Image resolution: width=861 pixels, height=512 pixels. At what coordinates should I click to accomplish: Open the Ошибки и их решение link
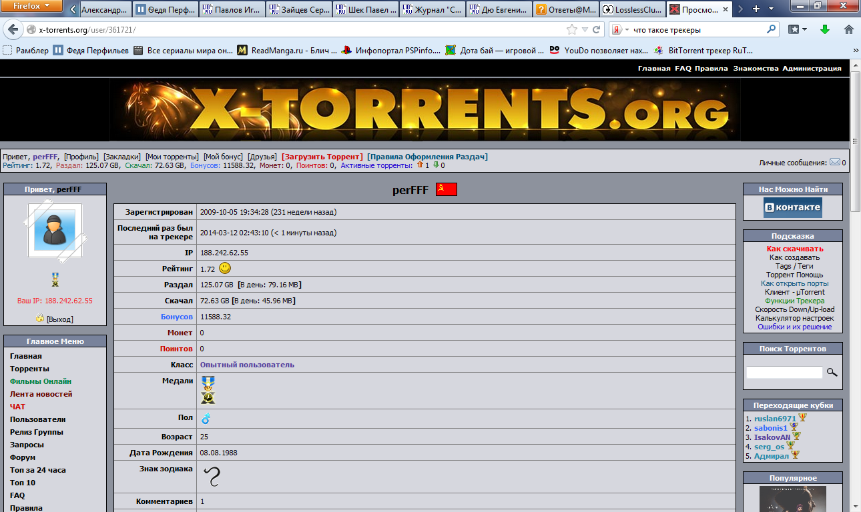(794, 327)
